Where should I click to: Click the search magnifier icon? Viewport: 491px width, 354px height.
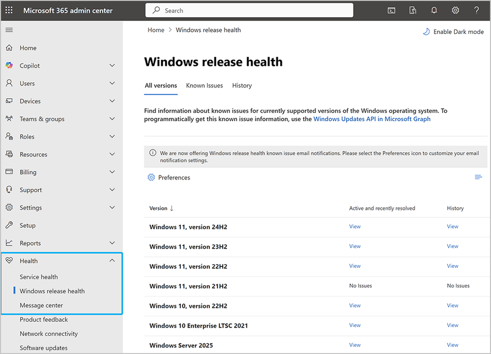pyautogui.click(x=156, y=10)
